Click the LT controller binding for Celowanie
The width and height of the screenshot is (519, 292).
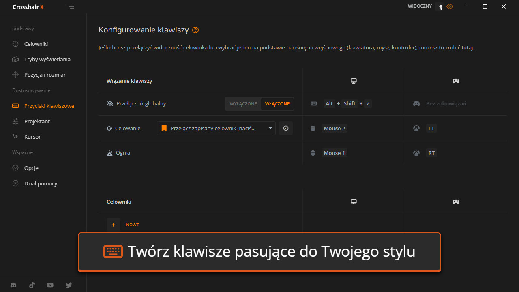[431, 129]
